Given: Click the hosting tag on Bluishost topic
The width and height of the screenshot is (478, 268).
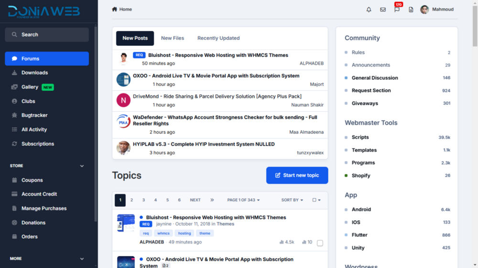Looking at the screenshot, I should coord(185,233).
